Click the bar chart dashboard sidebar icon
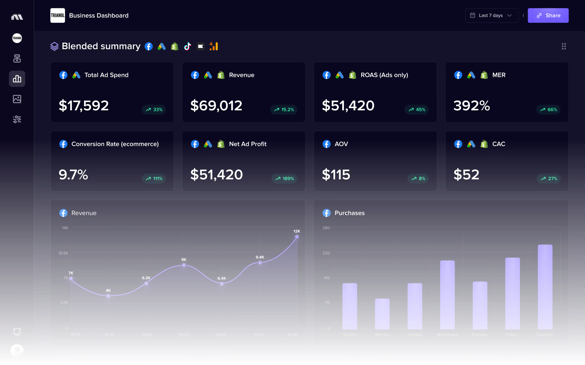The height and width of the screenshot is (365, 585). 17,79
